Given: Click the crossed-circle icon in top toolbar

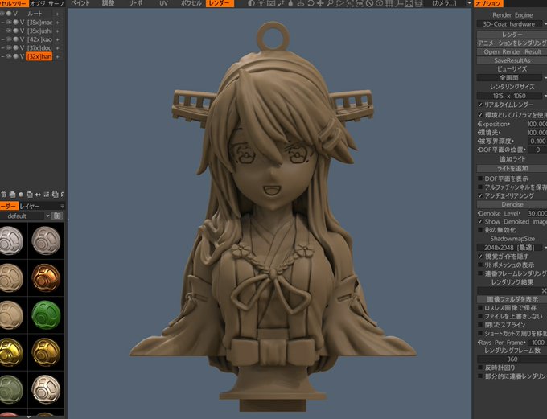Looking at the screenshot, I should [369, 3].
